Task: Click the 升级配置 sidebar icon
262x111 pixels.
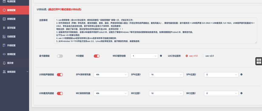Action: point(4,45)
